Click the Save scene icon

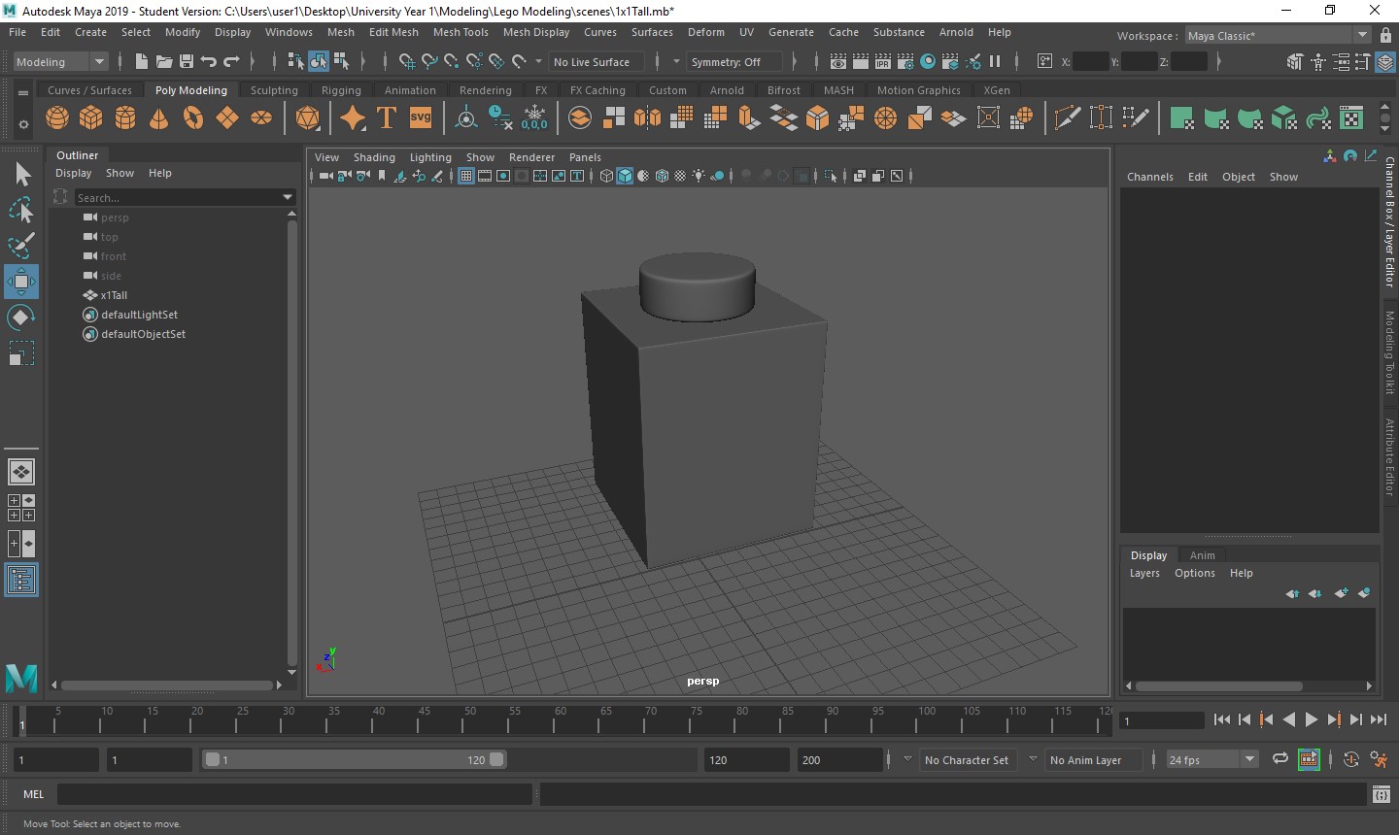(187, 62)
